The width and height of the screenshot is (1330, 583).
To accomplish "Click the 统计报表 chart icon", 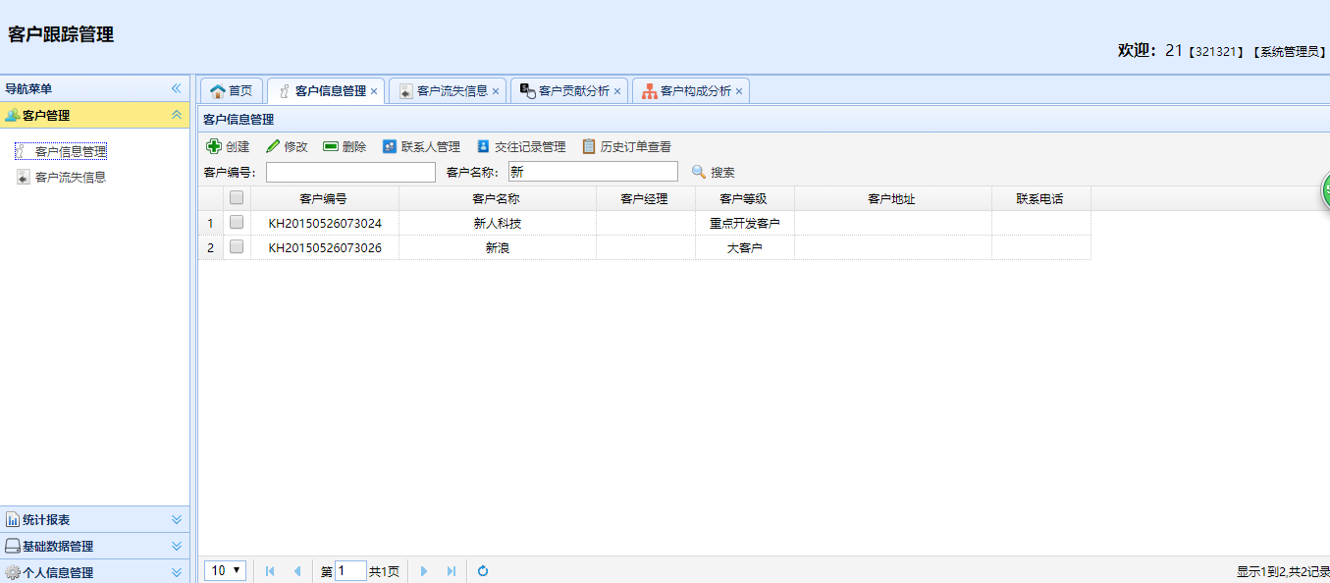I will [x=13, y=519].
